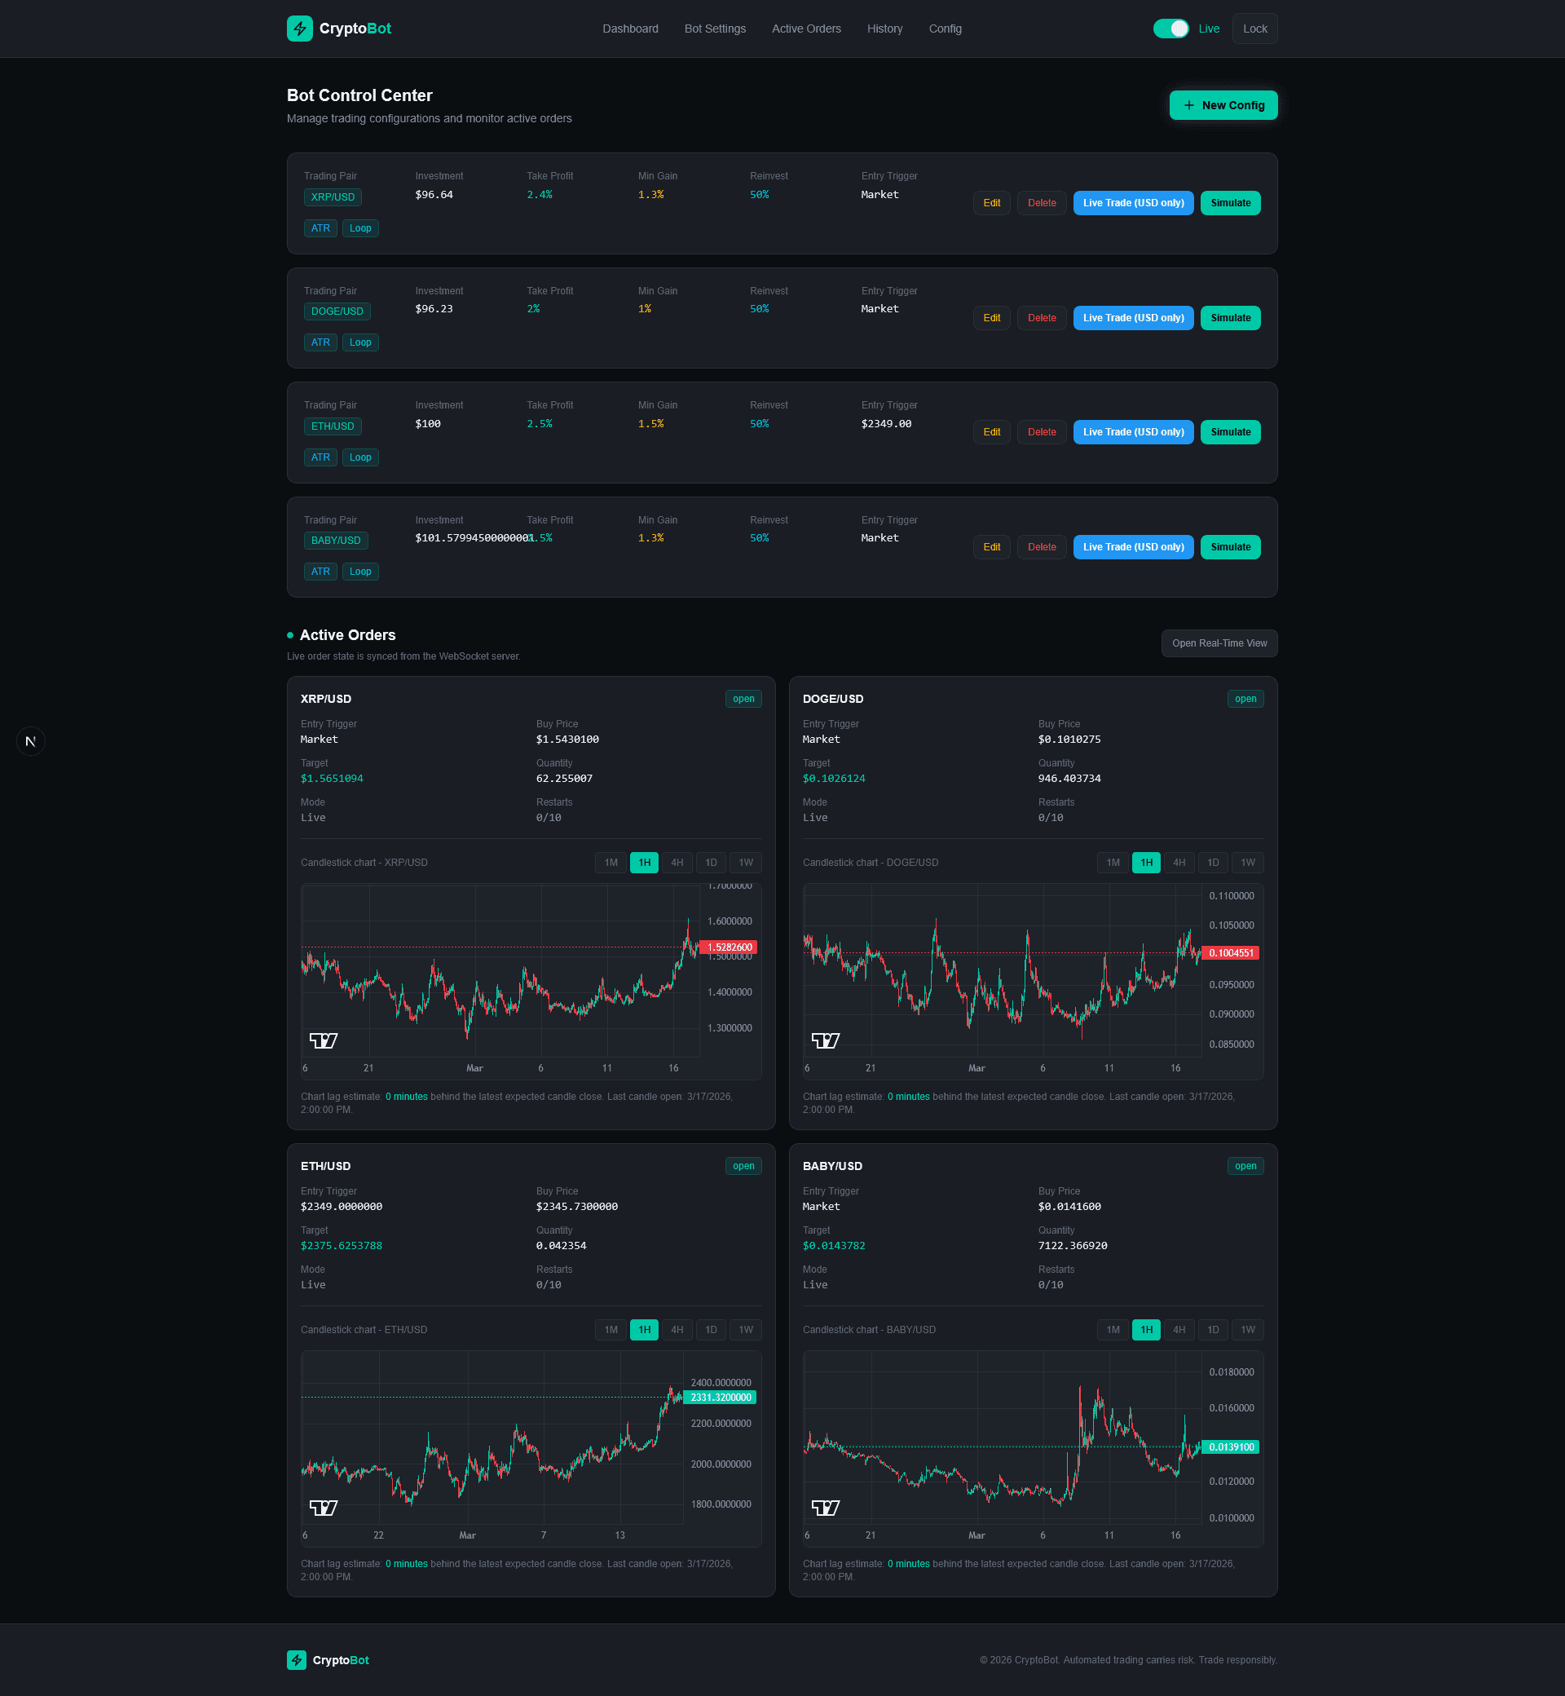Toggle the Live mode switch in the header
1565x1696 pixels.
coord(1171,28)
